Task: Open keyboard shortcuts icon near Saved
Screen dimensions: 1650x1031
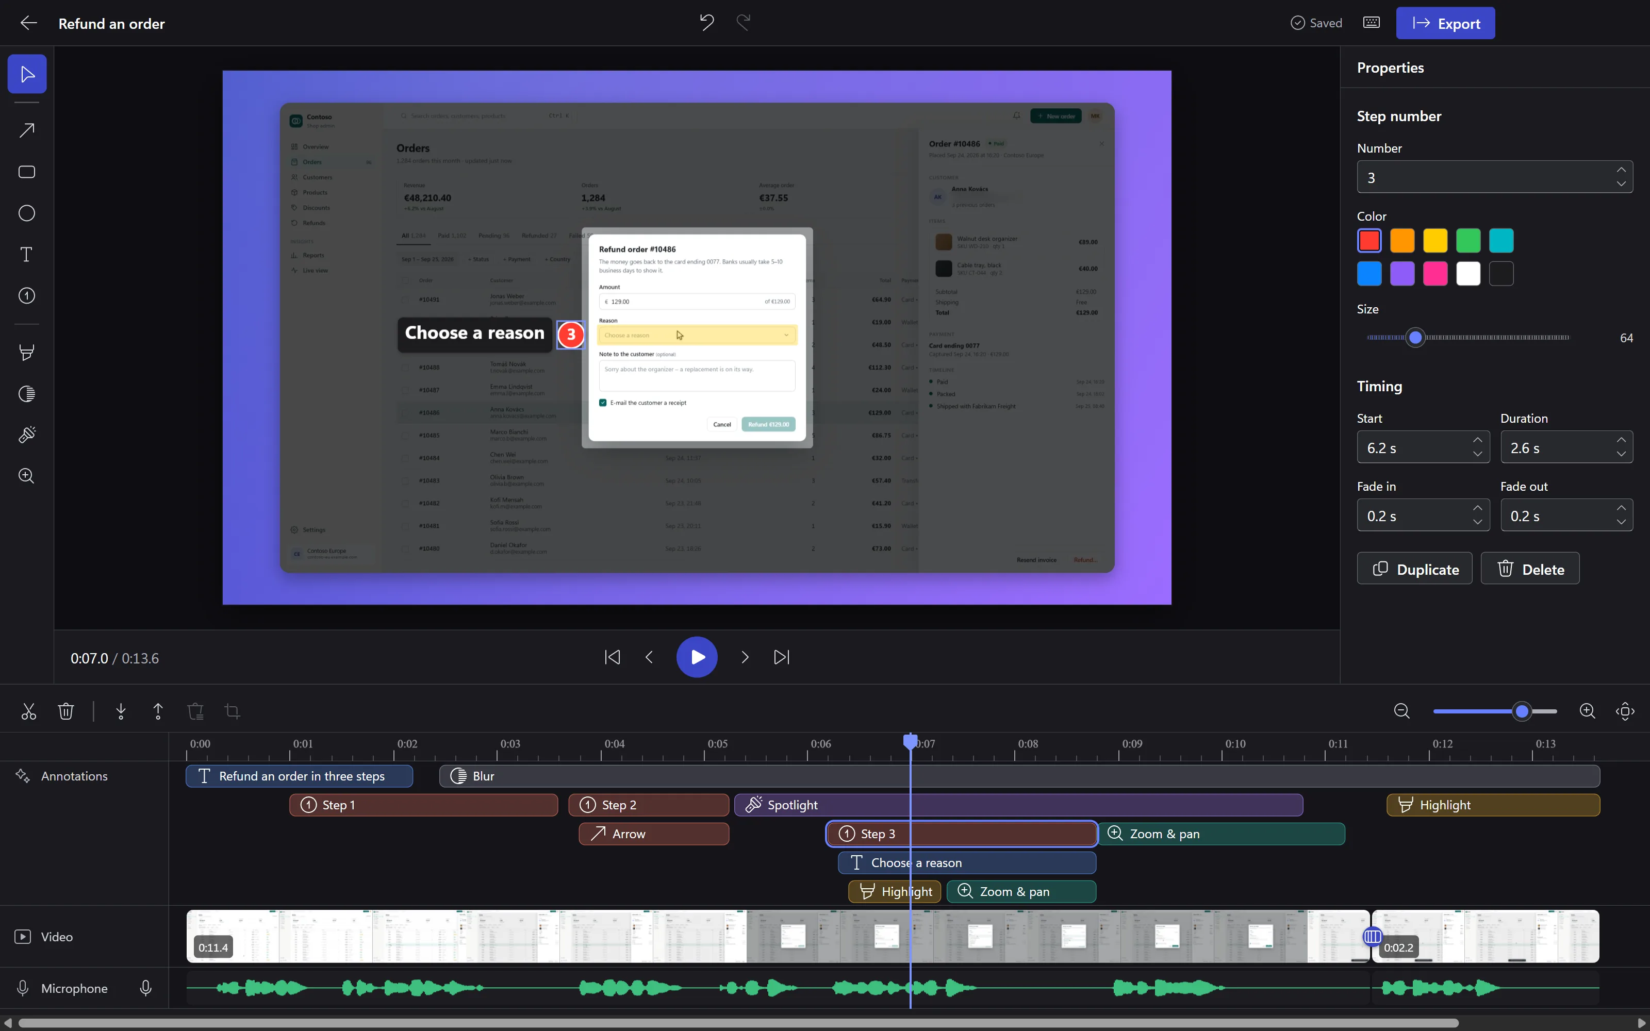Action: click(x=1371, y=23)
